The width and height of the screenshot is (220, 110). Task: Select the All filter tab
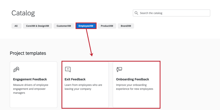pos(16,26)
